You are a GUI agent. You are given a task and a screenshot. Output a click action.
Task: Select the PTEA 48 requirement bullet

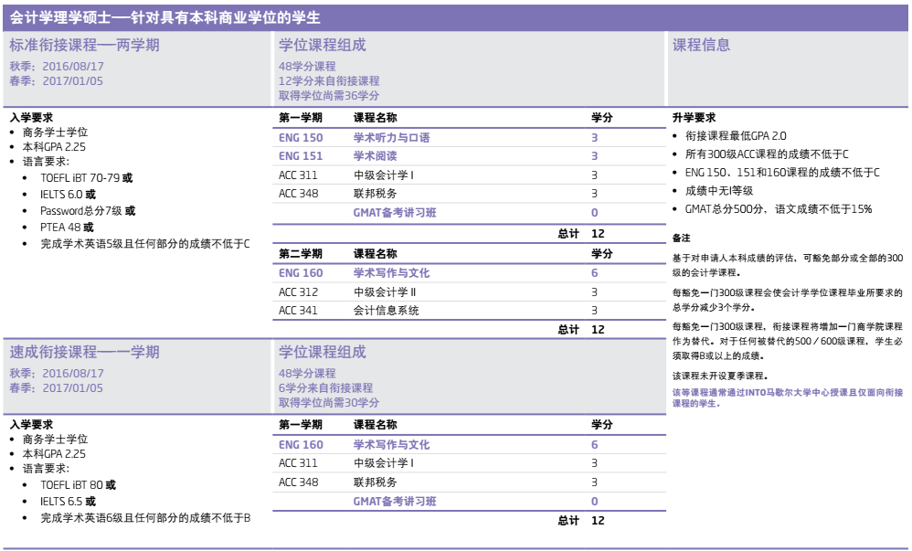click(x=68, y=227)
